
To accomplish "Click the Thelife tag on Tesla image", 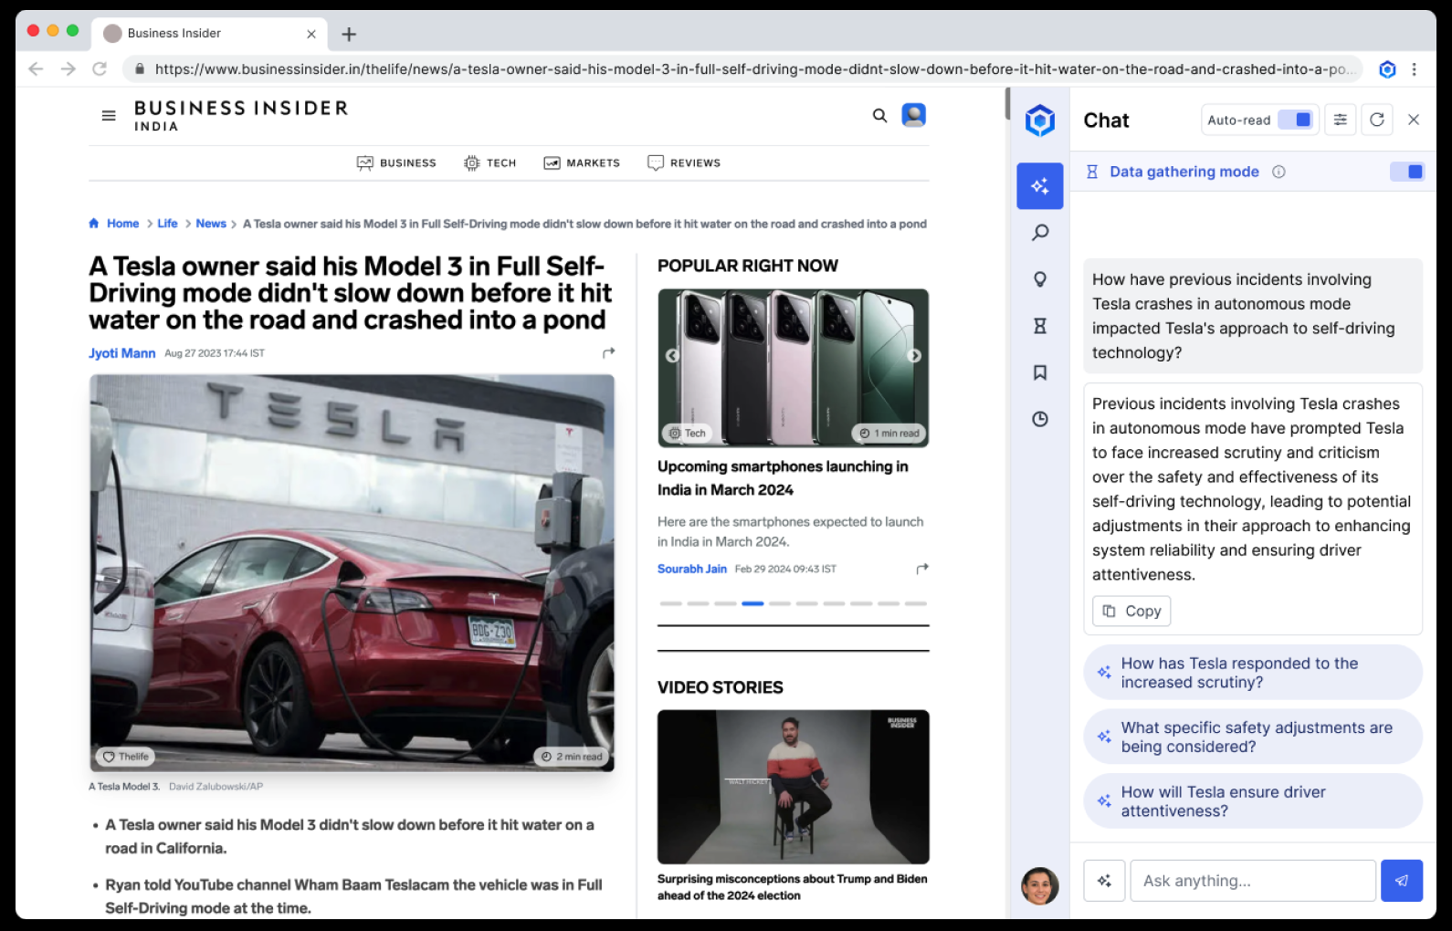I will [125, 757].
